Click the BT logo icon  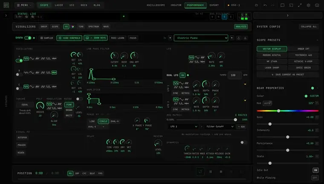6,5
